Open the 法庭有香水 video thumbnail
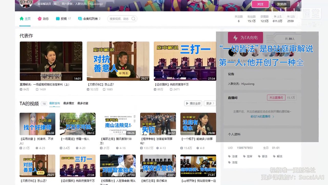328x185 pixels. coord(198,124)
